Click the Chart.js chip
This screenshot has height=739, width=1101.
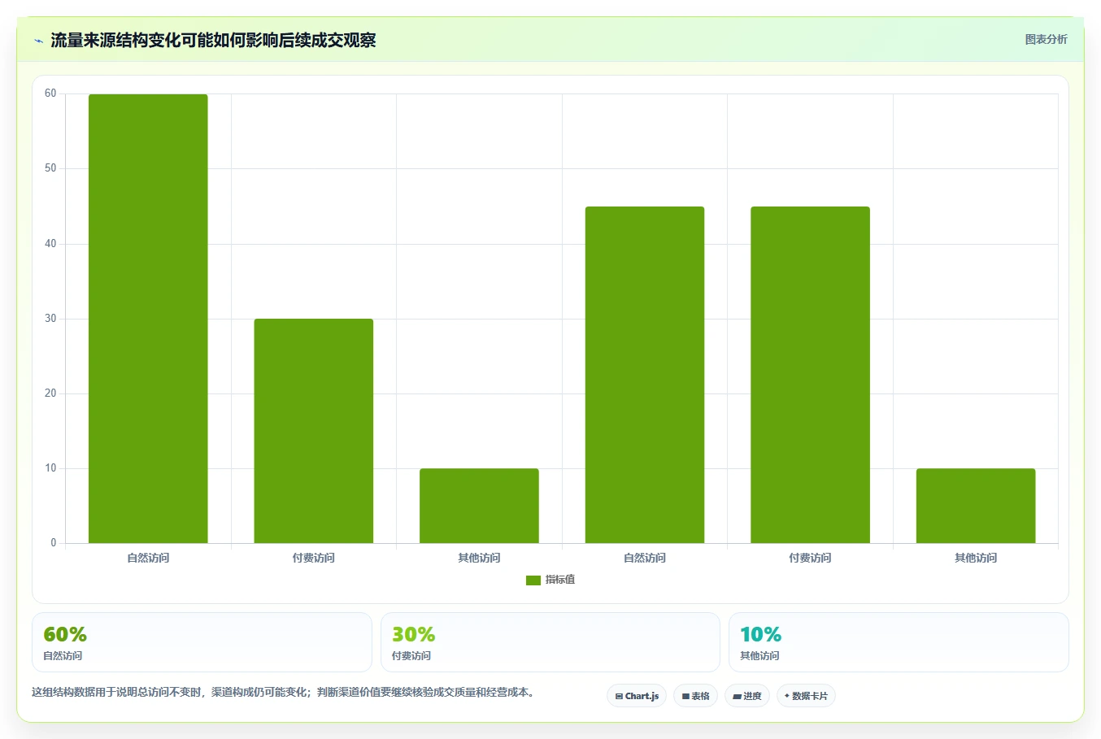(x=637, y=696)
